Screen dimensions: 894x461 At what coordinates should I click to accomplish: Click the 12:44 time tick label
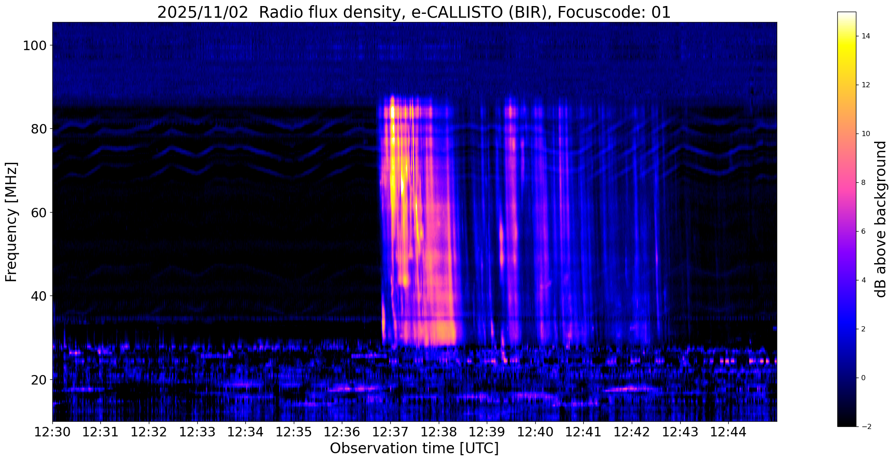click(729, 432)
